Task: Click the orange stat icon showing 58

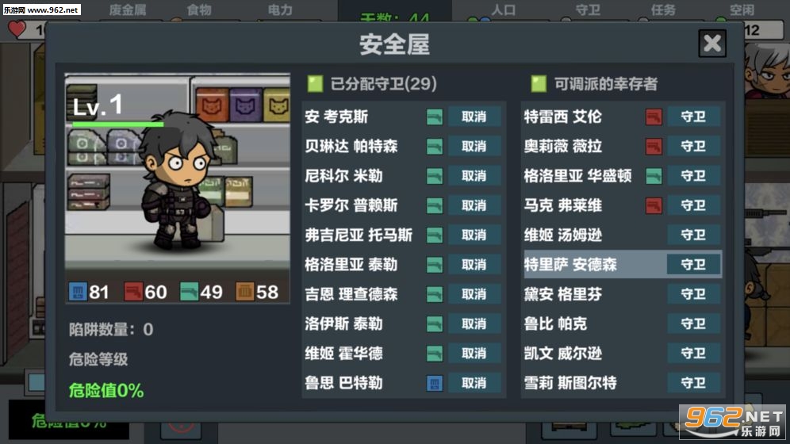Action: tap(245, 292)
